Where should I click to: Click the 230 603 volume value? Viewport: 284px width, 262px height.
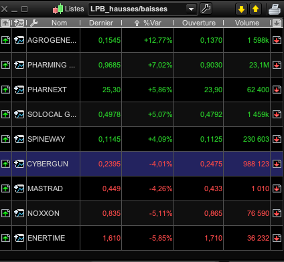tap(256, 139)
